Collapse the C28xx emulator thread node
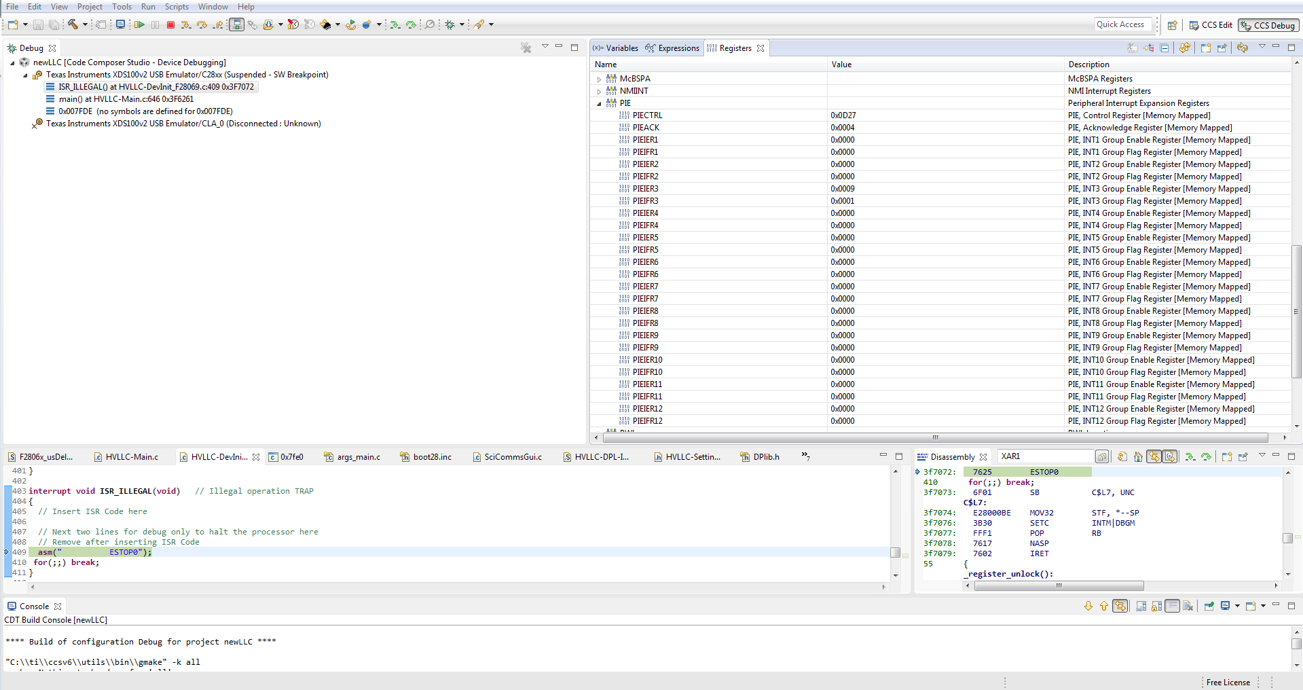The height and width of the screenshot is (690, 1303). pyautogui.click(x=25, y=75)
